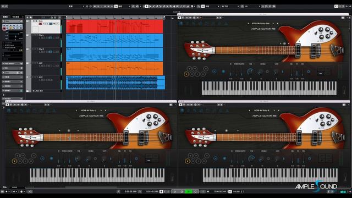Click the add track plus button above track list
352x198 pixels.
click(x=28, y=17)
